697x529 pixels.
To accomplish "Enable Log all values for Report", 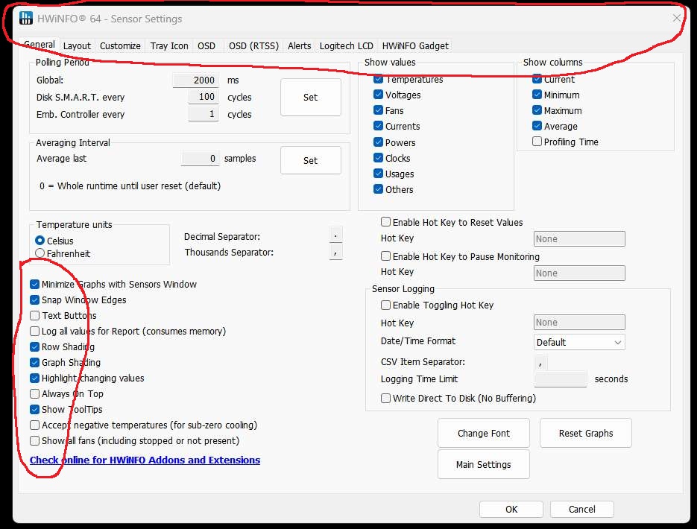I will pos(35,332).
